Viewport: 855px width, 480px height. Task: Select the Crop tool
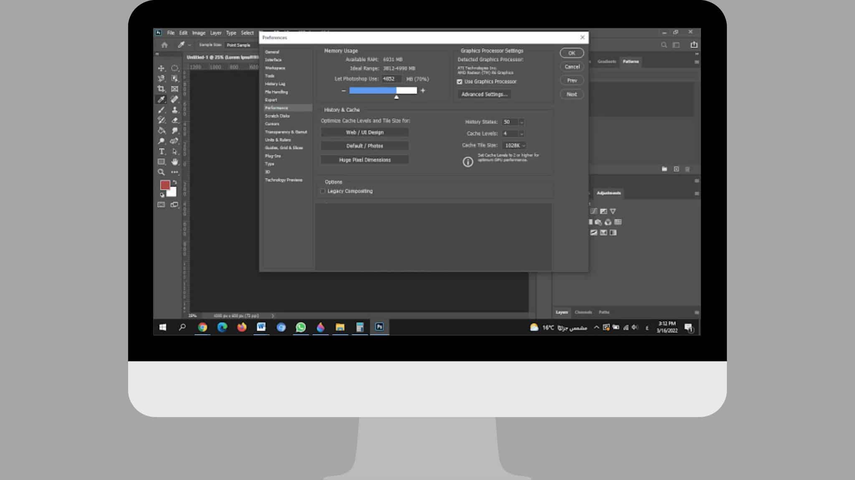click(161, 89)
